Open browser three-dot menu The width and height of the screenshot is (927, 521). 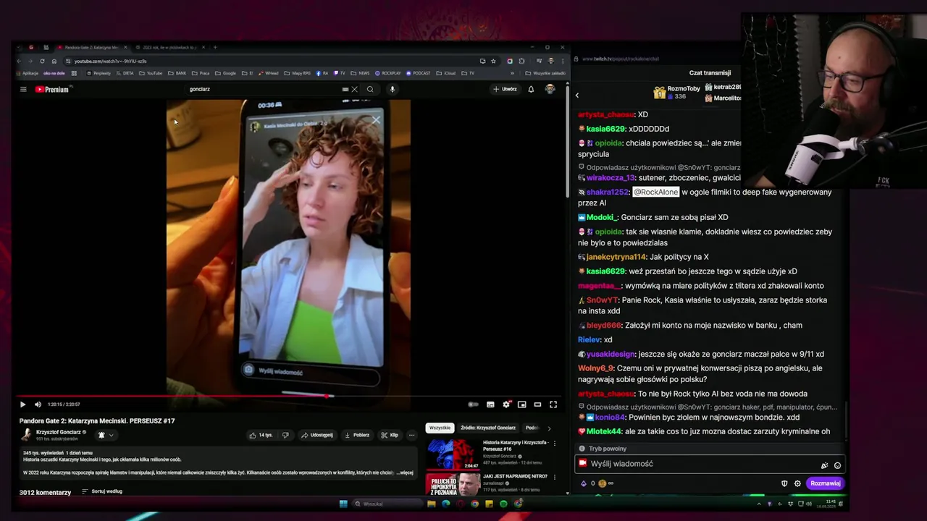[562, 61]
